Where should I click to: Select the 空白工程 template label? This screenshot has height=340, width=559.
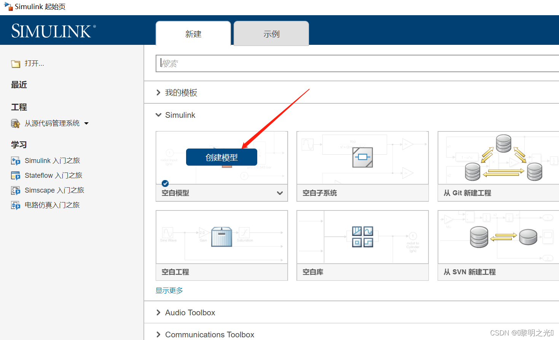click(175, 272)
